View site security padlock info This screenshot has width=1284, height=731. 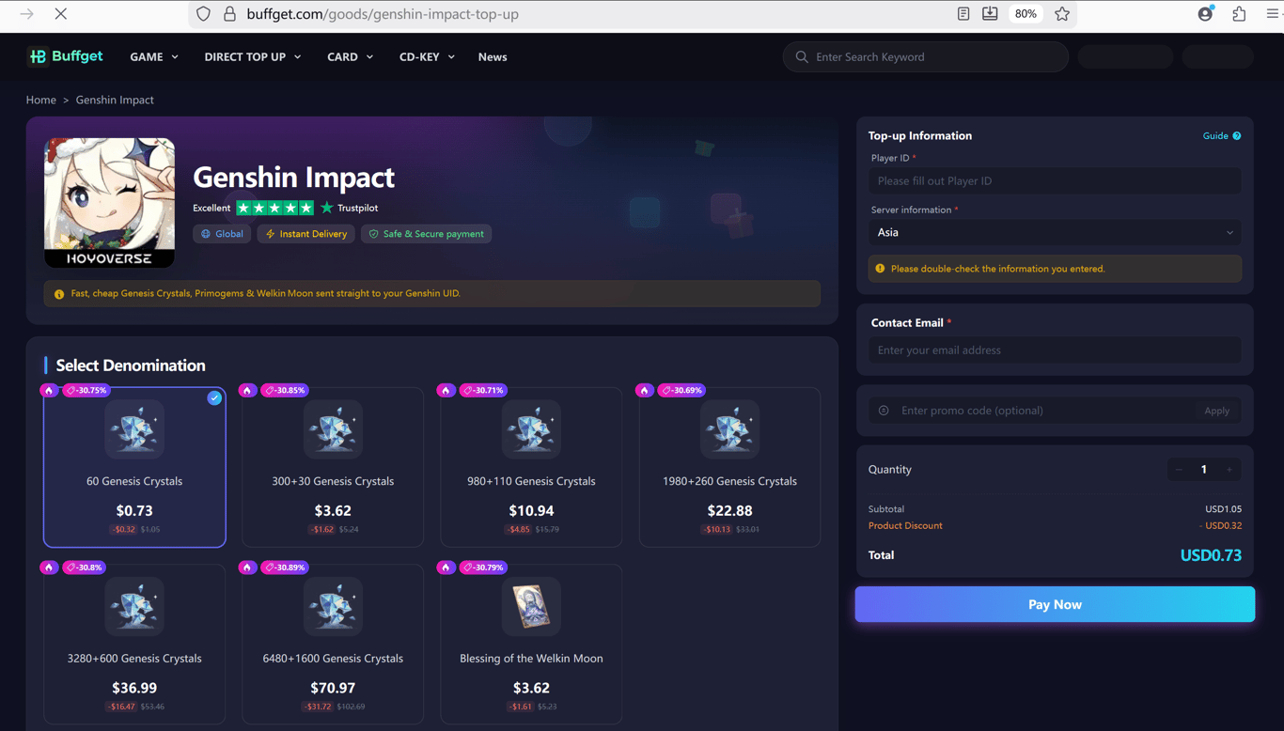click(229, 14)
